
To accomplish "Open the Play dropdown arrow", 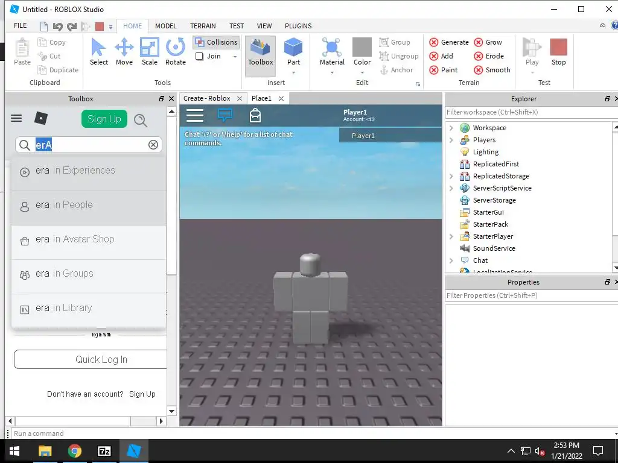I will [x=532, y=72].
